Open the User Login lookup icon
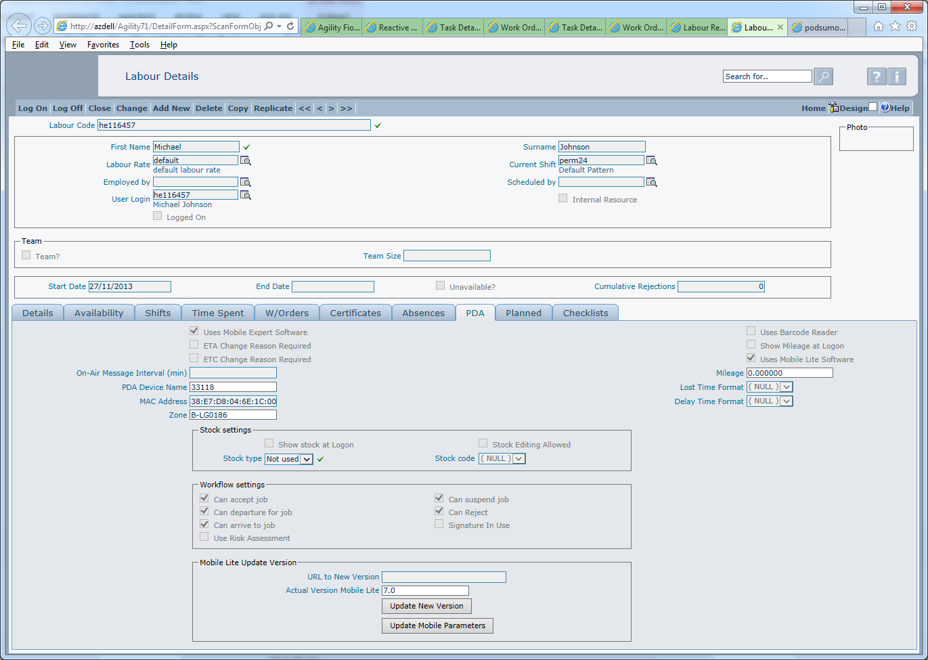Screen dimensions: 928x660 coord(246,196)
